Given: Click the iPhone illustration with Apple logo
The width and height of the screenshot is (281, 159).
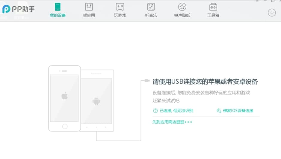Looking at the screenshot, I should pos(64,98).
